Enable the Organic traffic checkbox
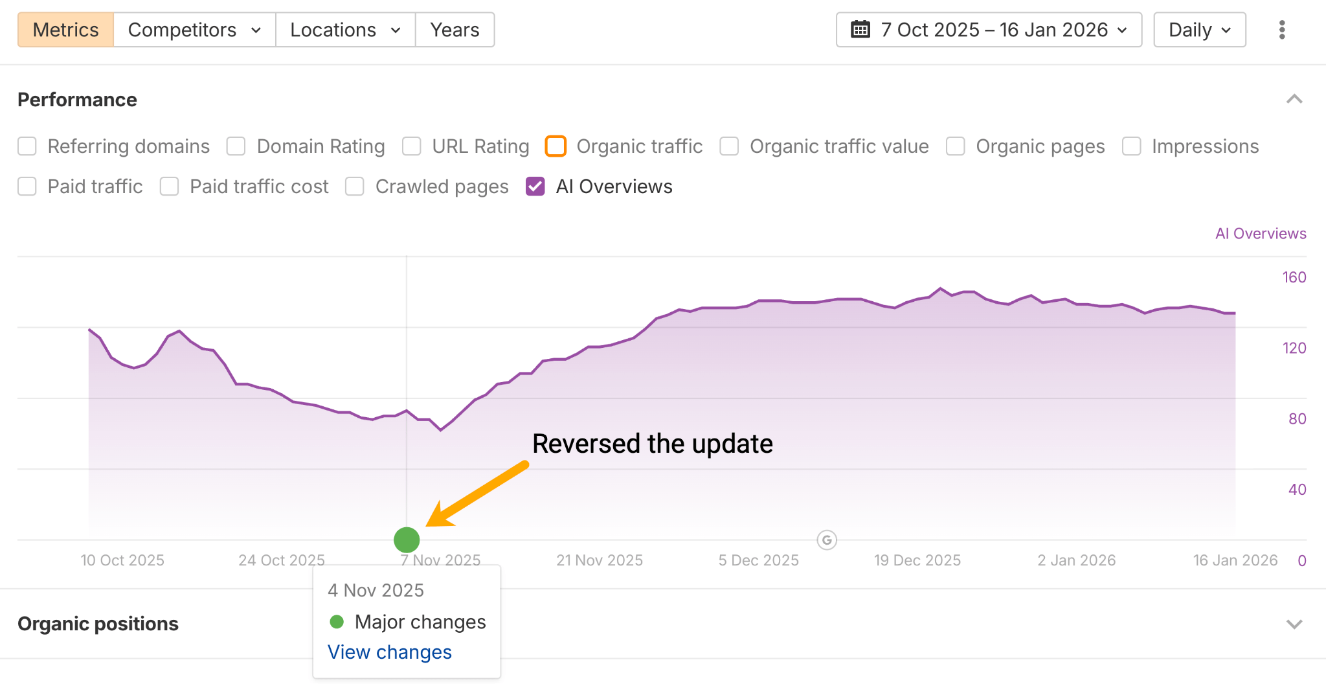The width and height of the screenshot is (1326, 684). pos(556,146)
